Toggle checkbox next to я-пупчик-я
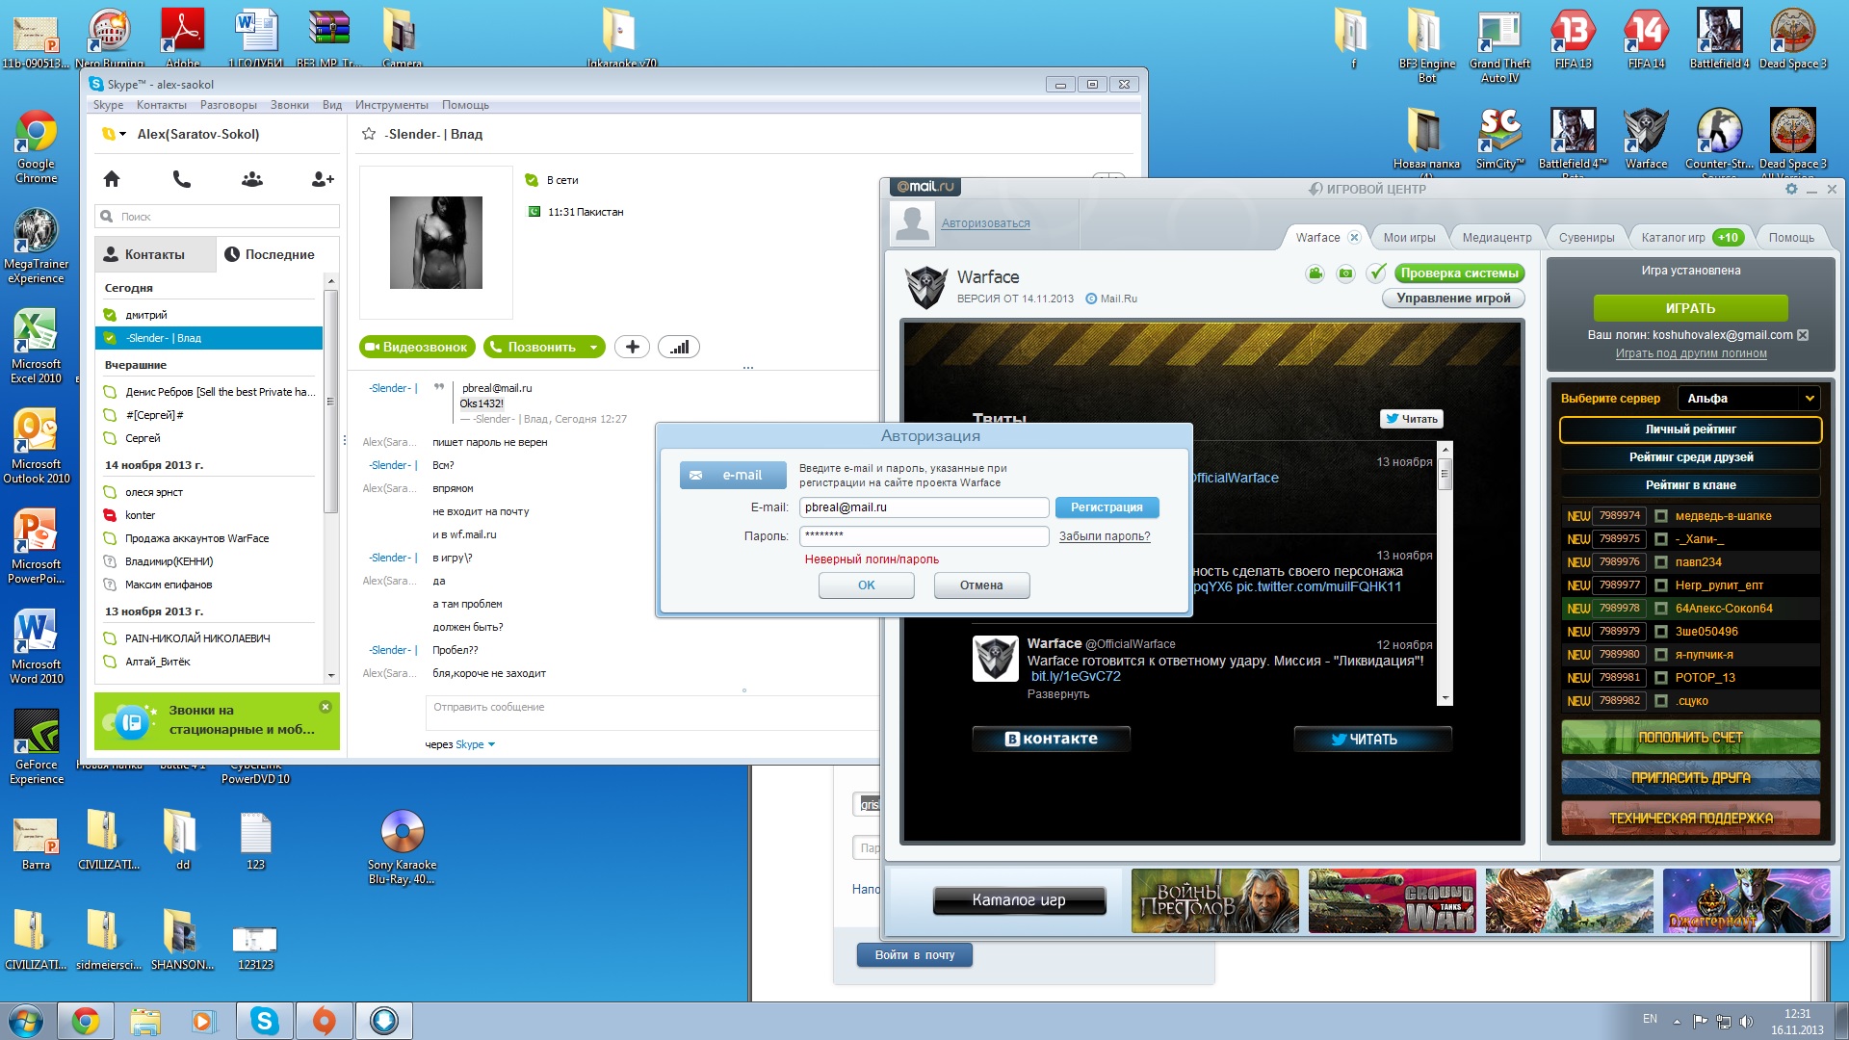The height and width of the screenshot is (1040, 1849). pos(1661,655)
